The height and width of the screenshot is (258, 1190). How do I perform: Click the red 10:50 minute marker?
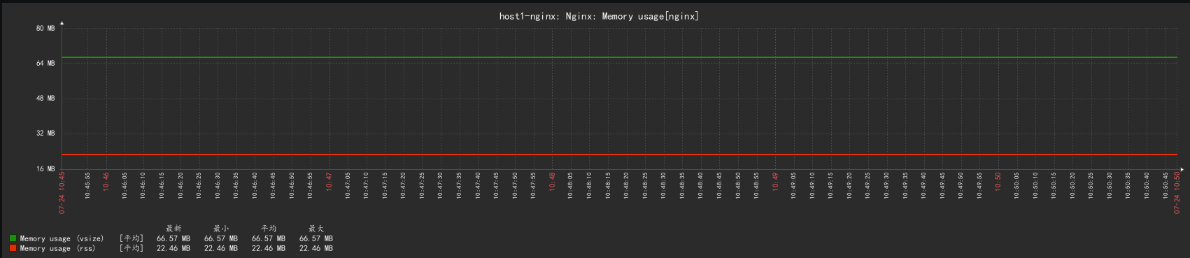click(998, 181)
